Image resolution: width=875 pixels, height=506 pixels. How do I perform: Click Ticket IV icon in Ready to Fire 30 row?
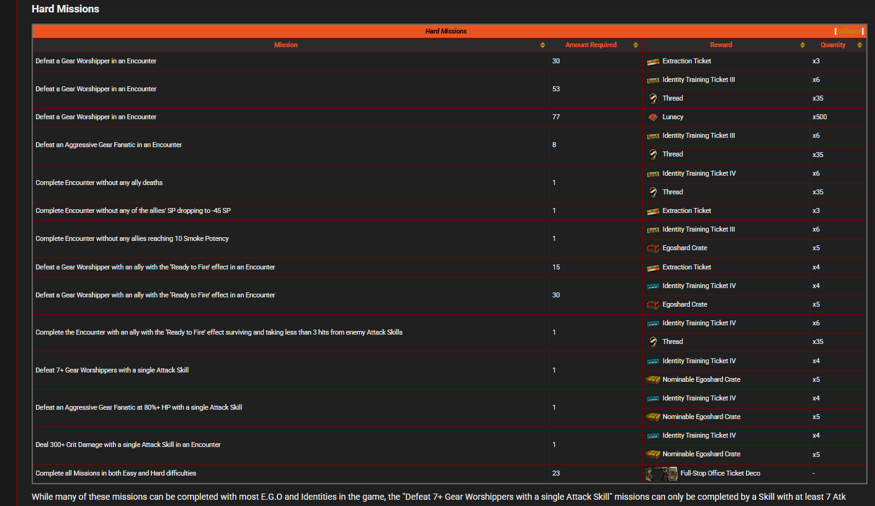(653, 286)
